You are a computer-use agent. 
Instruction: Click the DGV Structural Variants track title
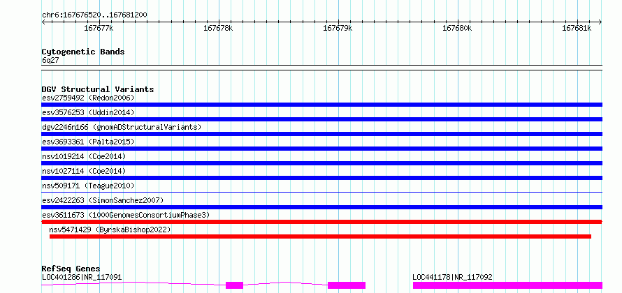98,89
